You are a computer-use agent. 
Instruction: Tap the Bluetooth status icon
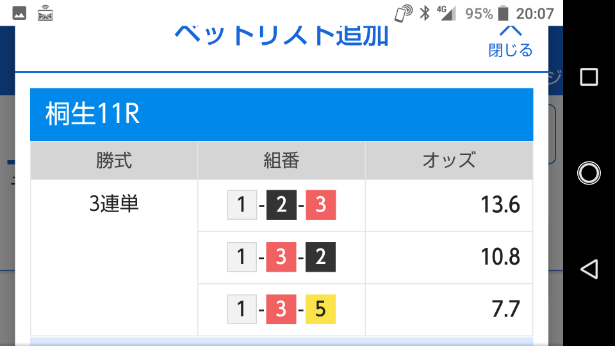(x=424, y=13)
